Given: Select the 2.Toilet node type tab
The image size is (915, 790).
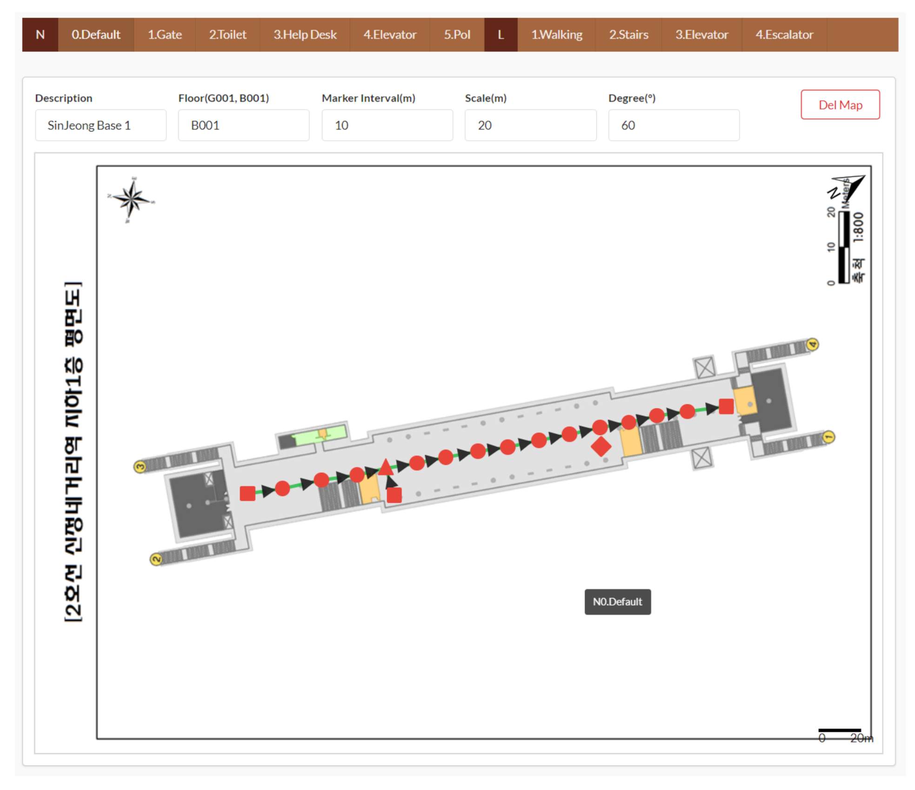Looking at the screenshot, I should point(227,34).
